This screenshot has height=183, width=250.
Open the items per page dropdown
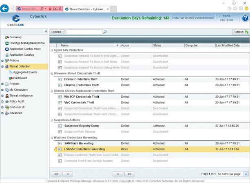click(x=246, y=174)
